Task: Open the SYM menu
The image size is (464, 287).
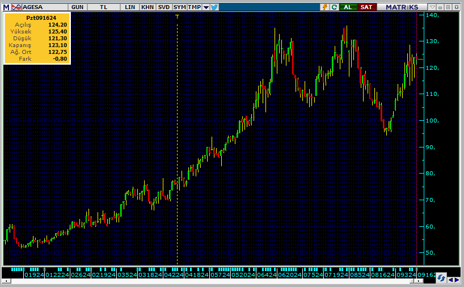Action: [x=179, y=7]
